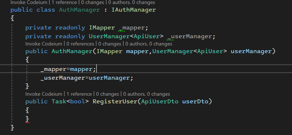Click the RegisterUser method name

(x=115, y=102)
